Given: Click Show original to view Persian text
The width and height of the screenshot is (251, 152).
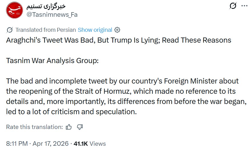Looking at the screenshot, I should [x=95, y=30].
